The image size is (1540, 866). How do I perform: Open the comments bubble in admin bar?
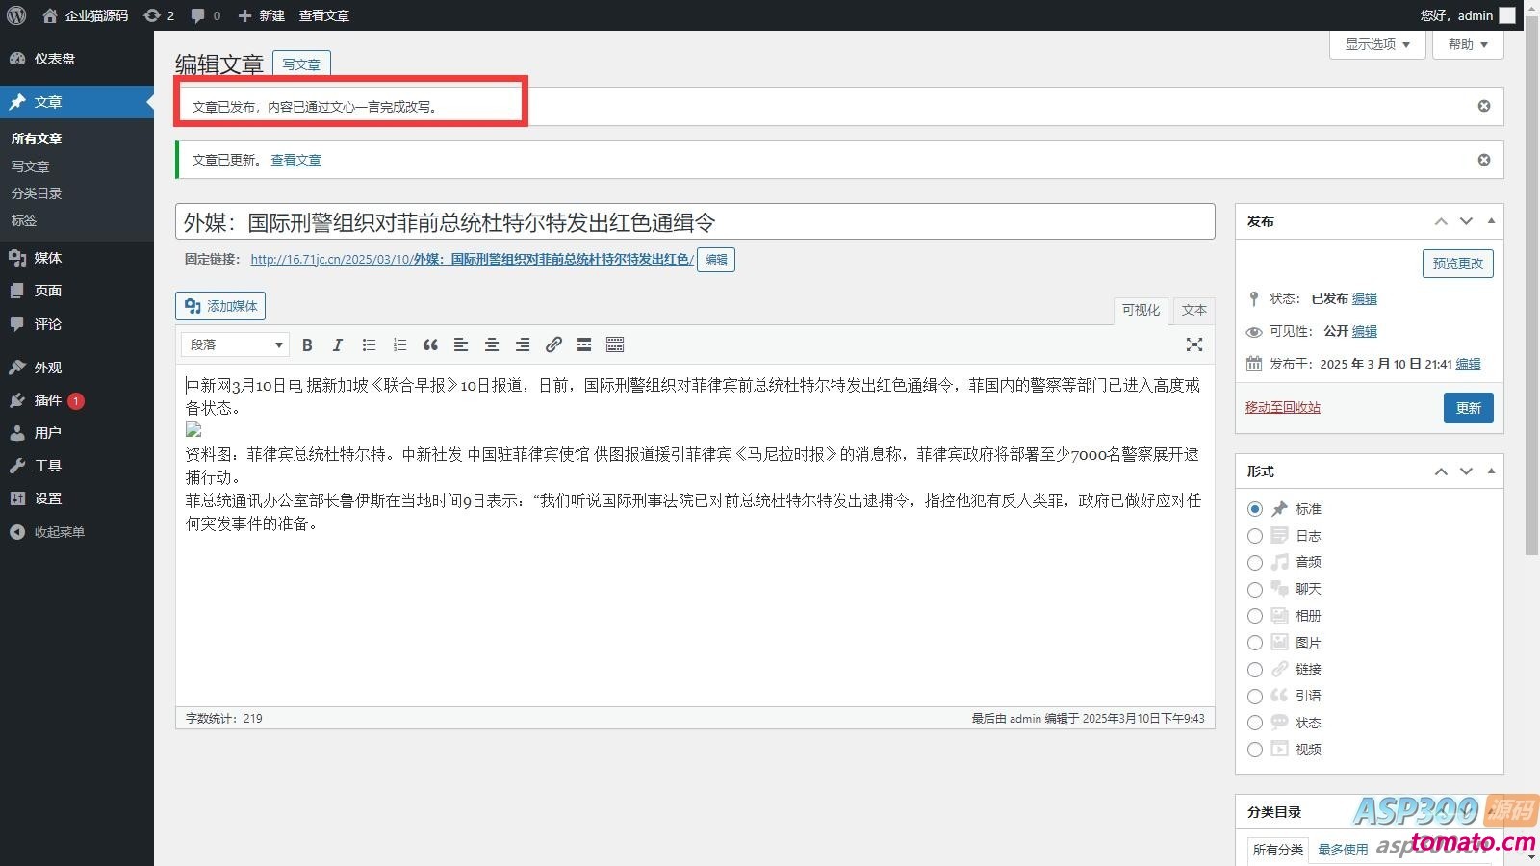pyautogui.click(x=205, y=15)
